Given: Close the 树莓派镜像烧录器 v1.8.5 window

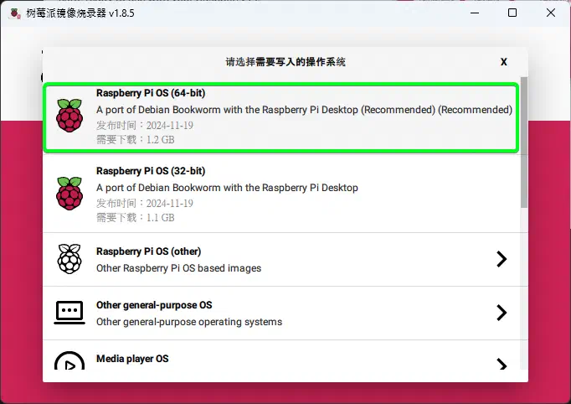Looking at the screenshot, I should point(551,13).
